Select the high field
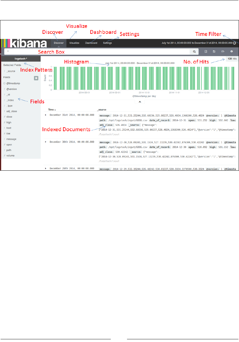Image resolution: width=239 pixels, height=342 pixels. pos(9,122)
